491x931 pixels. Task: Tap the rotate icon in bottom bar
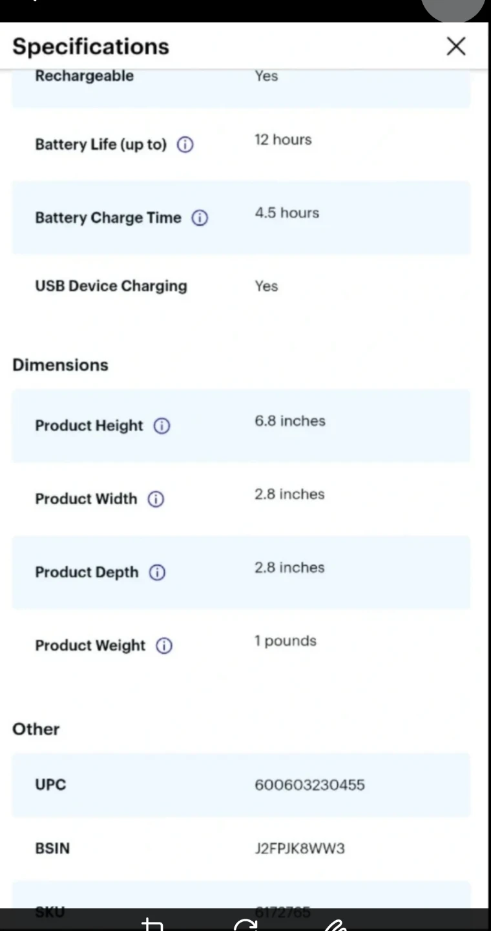pyautogui.click(x=245, y=925)
